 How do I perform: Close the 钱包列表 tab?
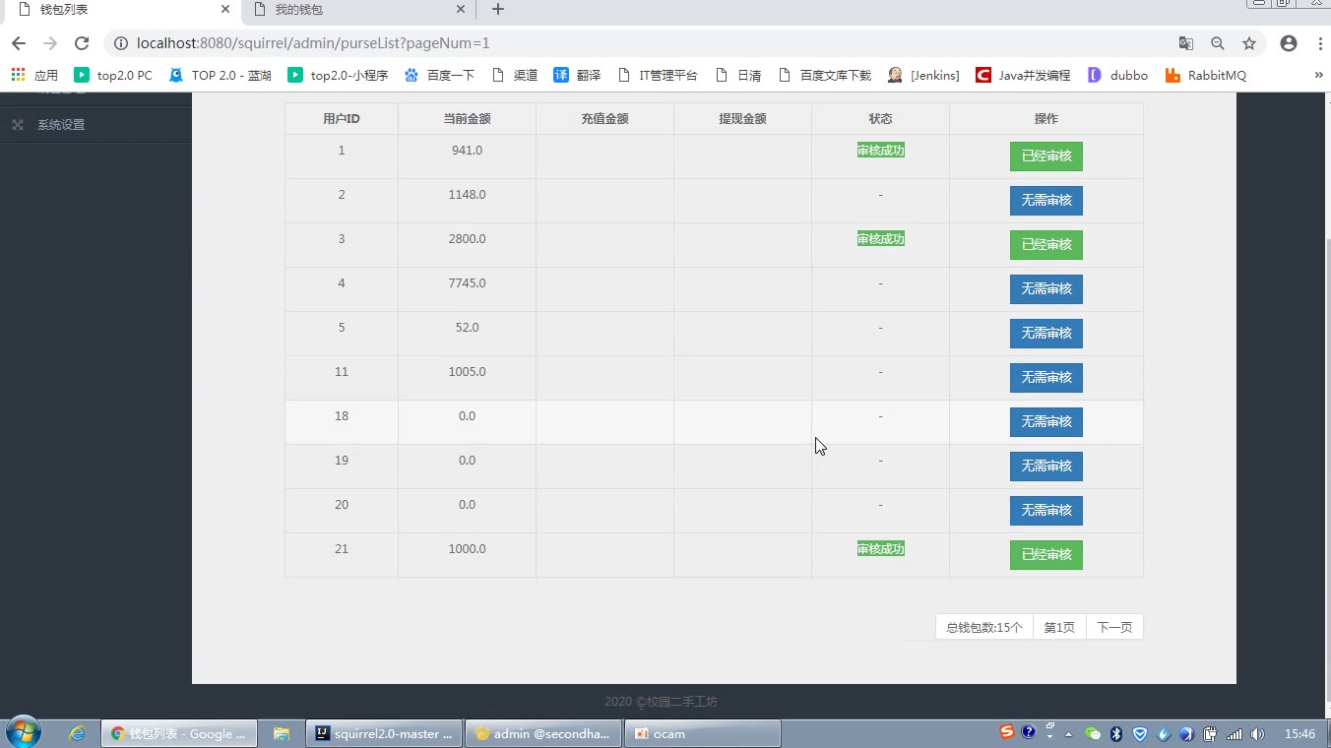[x=225, y=10]
